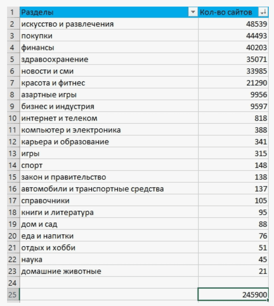Viewport: 274px width, 306px height.
Task: Select the value 9597
Action: [233, 106]
